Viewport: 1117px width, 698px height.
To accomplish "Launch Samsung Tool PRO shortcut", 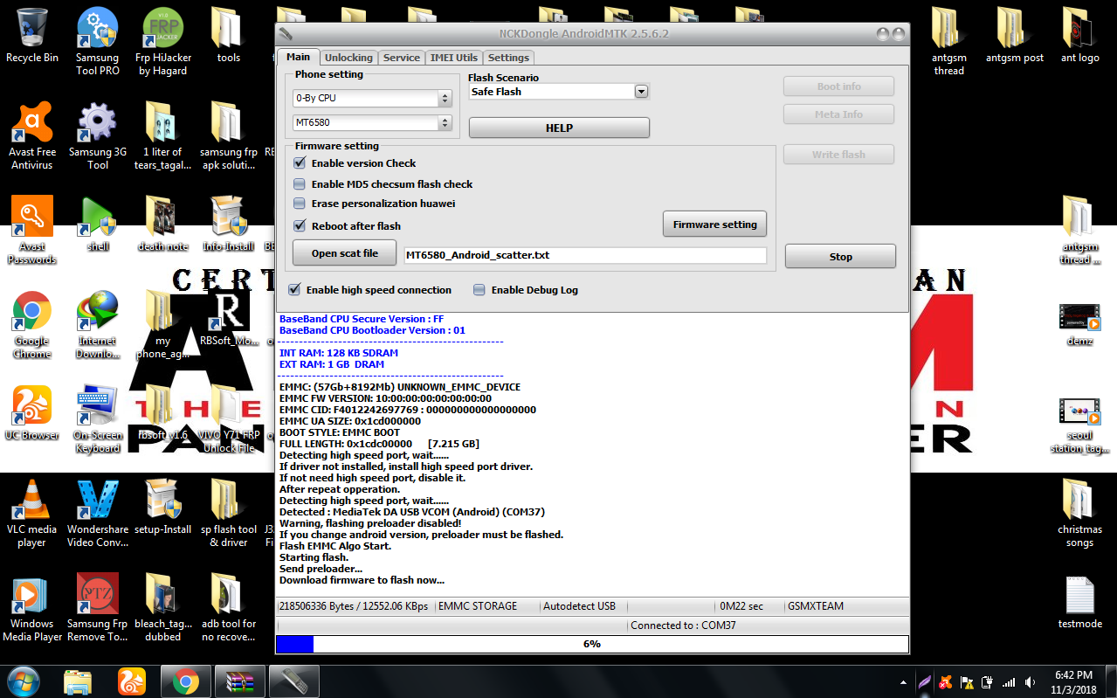I will click(98, 41).
